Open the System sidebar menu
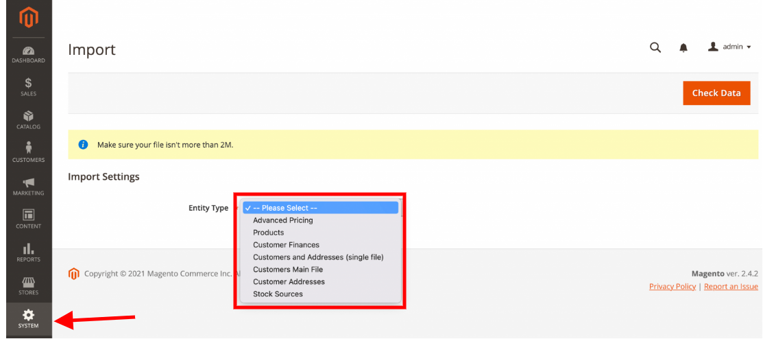 click(28, 319)
